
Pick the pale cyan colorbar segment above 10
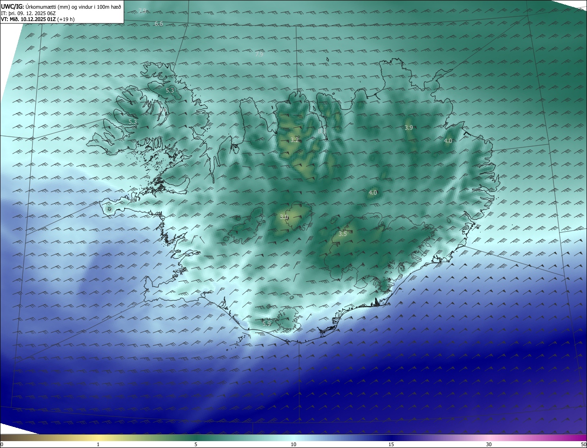pyautogui.click(x=293, y=437)
